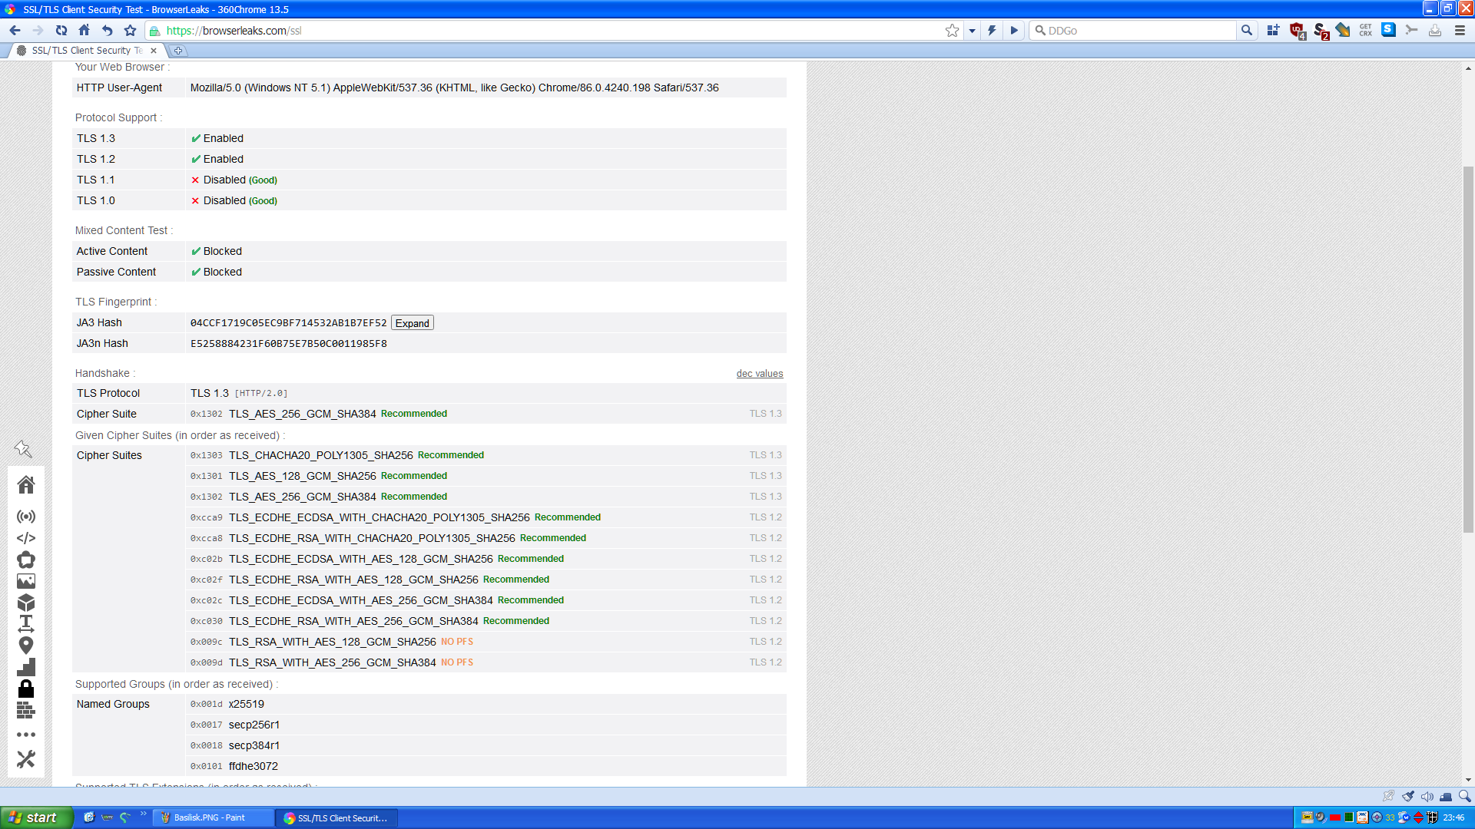Screen dimensions: 1475x829
Task: Select the Canvas fingerprint image icon
Action: 26,581
